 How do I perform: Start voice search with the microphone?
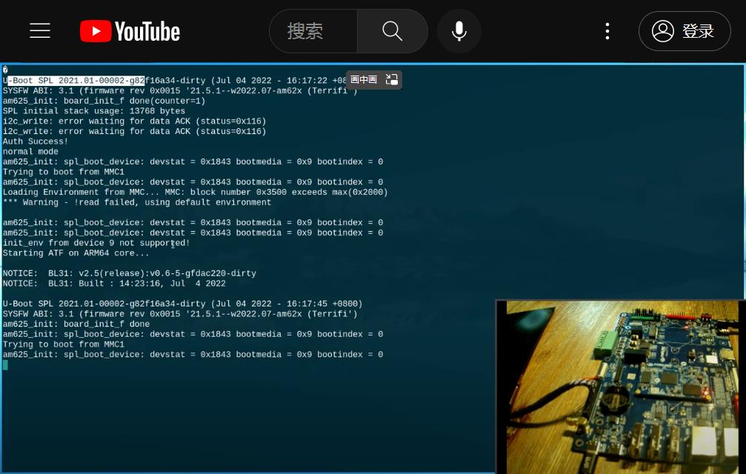click(459, 31)
